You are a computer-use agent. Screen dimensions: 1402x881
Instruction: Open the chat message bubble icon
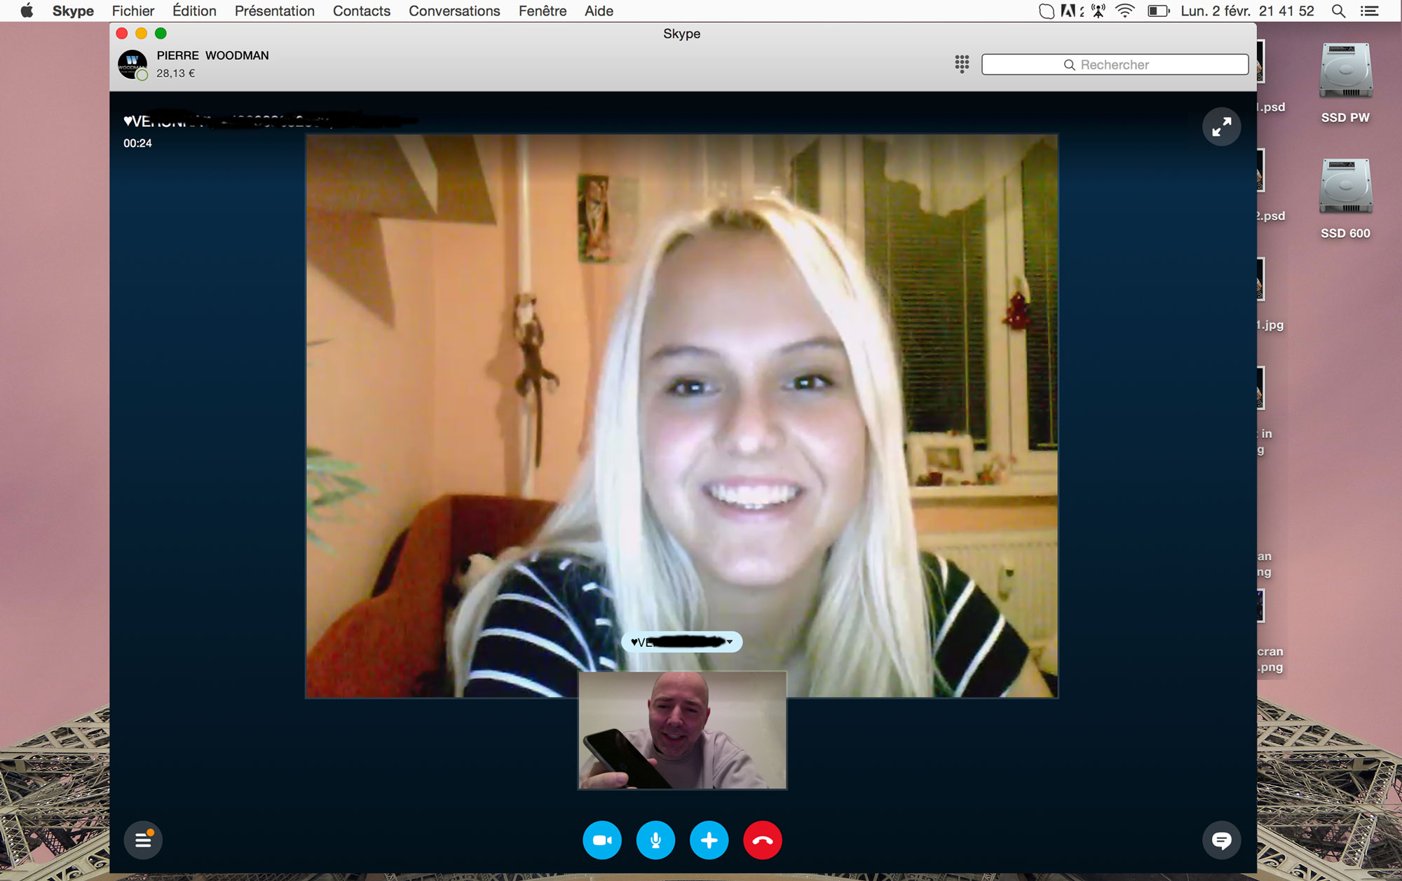point(1221,840)
